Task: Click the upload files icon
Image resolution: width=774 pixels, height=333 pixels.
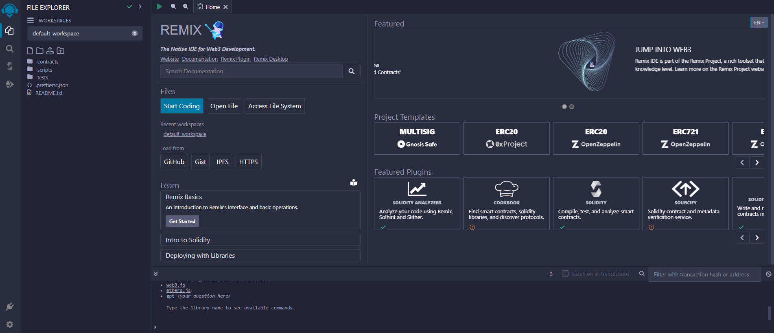Action: click(50, 50)
